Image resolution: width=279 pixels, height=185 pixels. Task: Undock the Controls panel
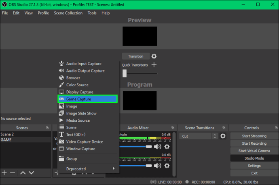pos(276,128)
